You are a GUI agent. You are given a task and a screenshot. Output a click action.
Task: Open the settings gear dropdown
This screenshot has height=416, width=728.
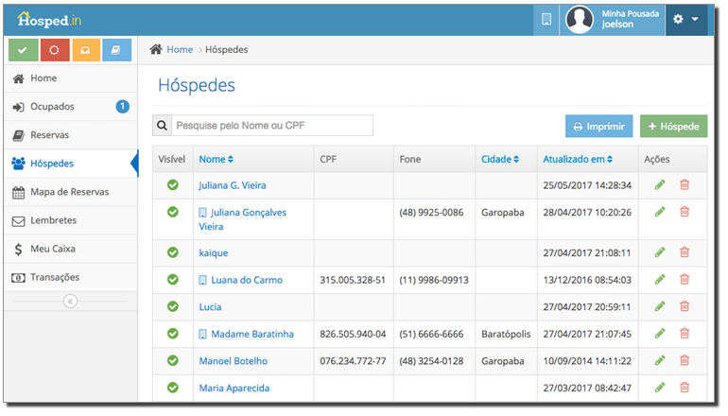[x=686, y=19]
